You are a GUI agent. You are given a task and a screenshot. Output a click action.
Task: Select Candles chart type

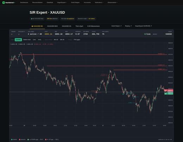(x=18, y=40)
